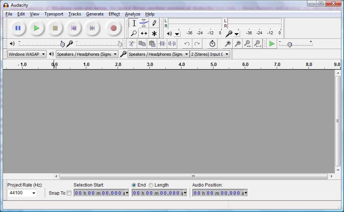Open the View menu
This screenshot has height=212, width=344.
34,14
